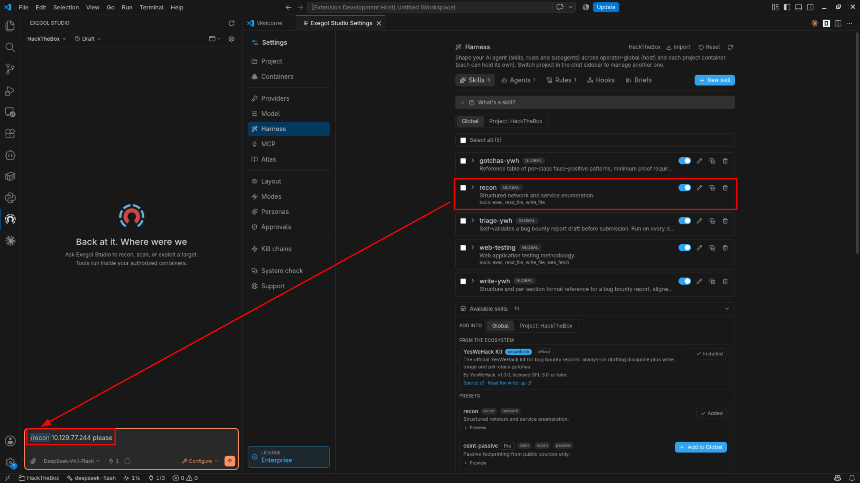Duplicate the recon skill
The image size is (860, 483).
[712, 188]
